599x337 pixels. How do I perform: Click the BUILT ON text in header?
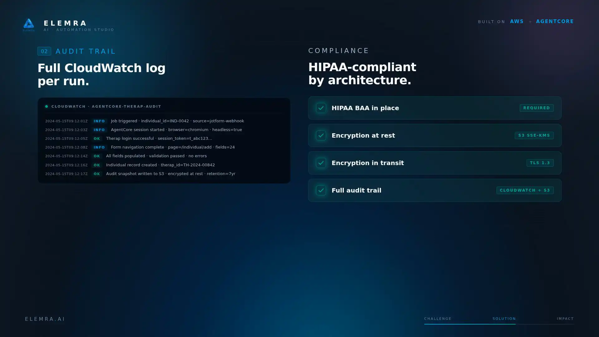tap(491, 22)
